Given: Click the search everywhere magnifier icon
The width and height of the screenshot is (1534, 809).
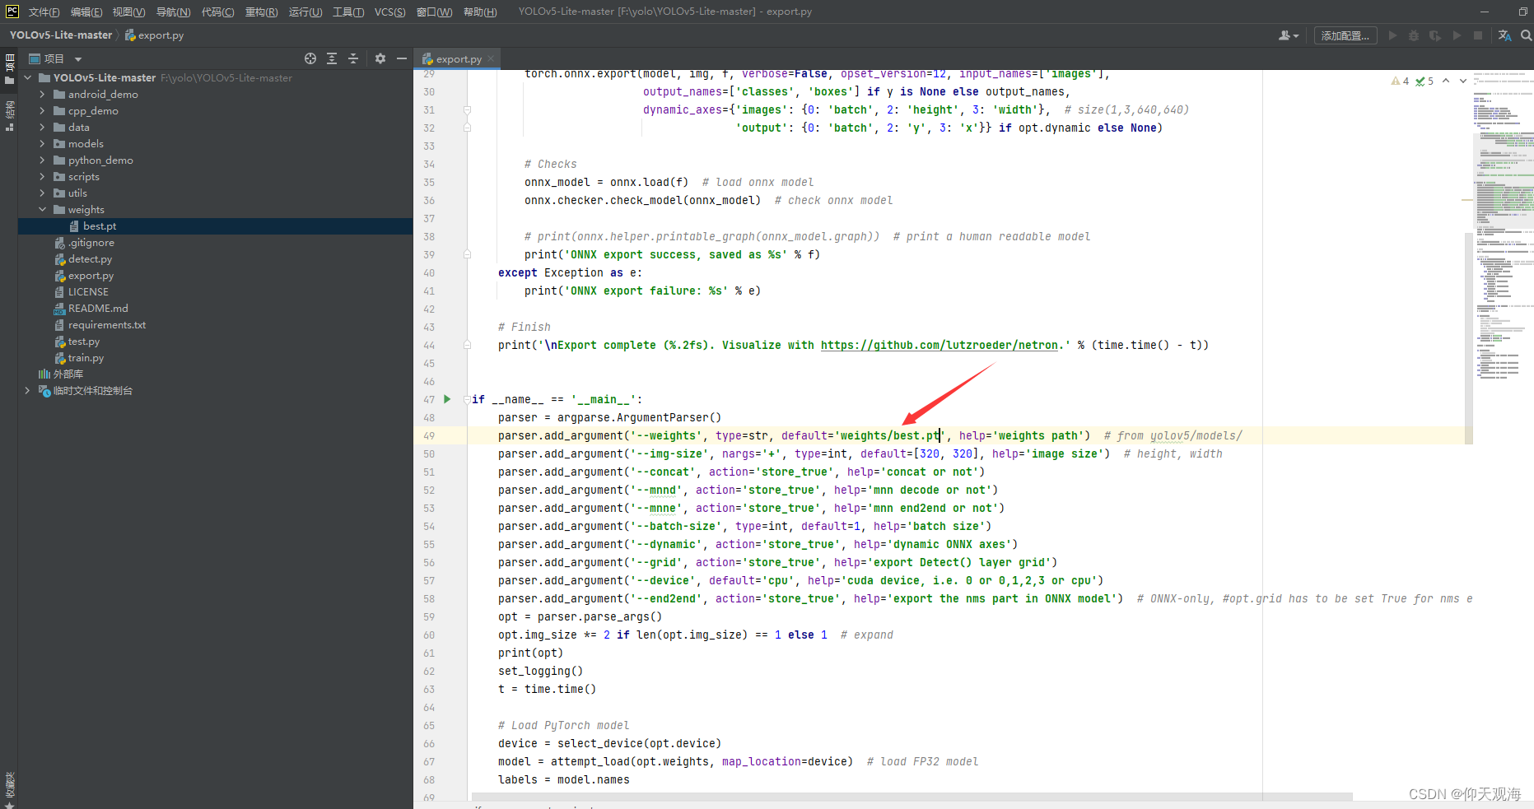Looking at the screenshot, I should pos(1526,35).
